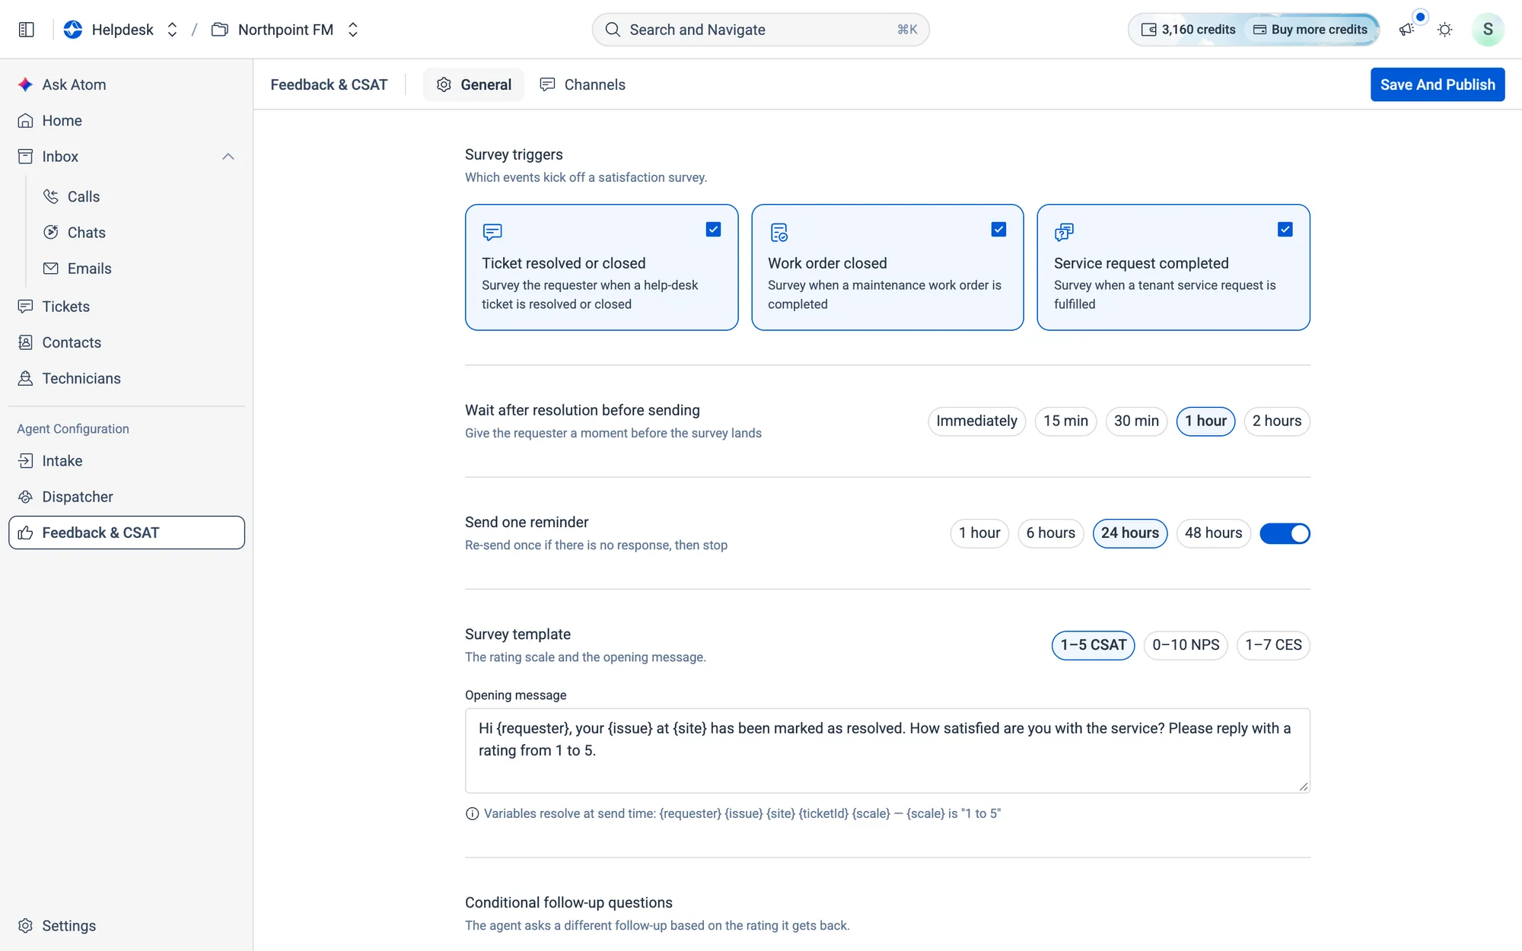The height and width of the screenshot is (951, 1522).
Task: Open the Northpoint FM project switcher
Action: pos(285,30)
